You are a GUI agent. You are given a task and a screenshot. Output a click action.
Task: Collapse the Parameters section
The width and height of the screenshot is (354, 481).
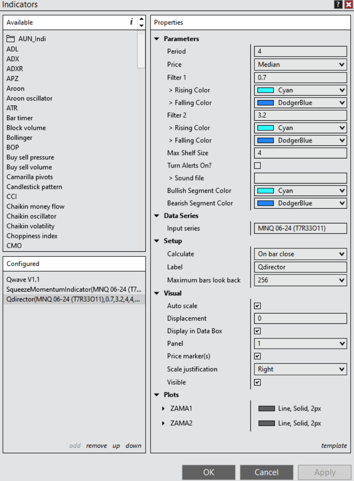click(x=157, y=39)
